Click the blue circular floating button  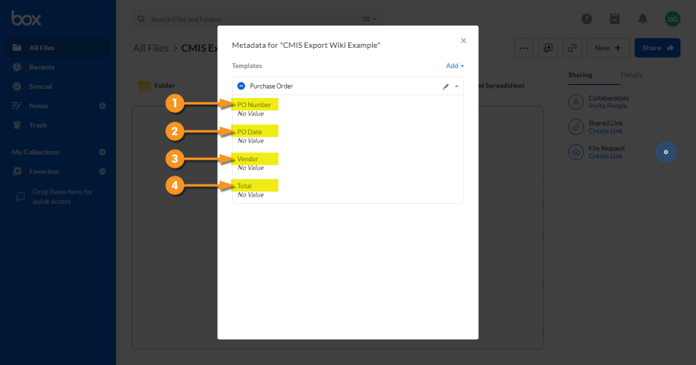[x=666, y=152]
